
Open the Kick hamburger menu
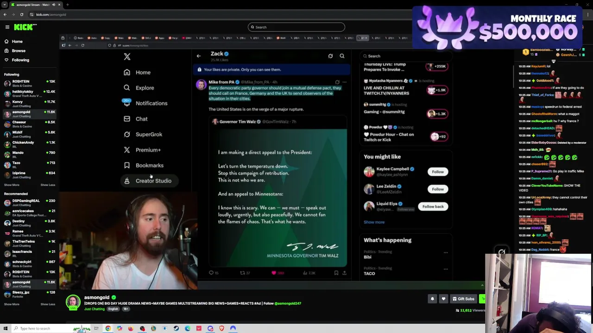(x=7, y=27)
